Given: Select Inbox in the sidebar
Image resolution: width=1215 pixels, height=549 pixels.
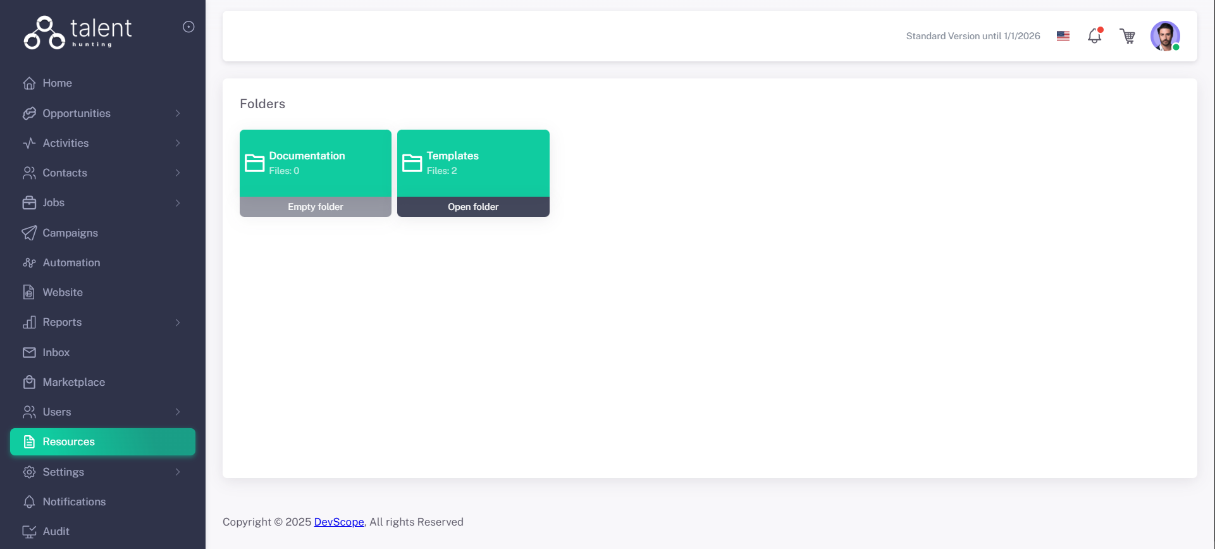Looking at the screenshot, I should (56, 352).
